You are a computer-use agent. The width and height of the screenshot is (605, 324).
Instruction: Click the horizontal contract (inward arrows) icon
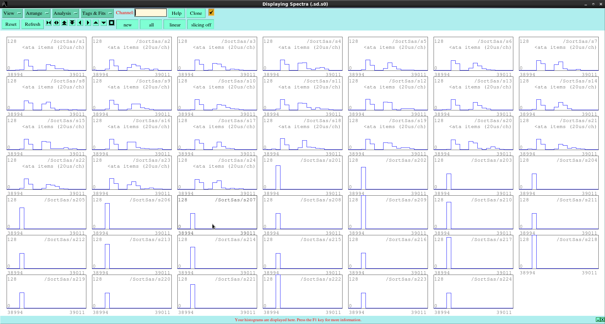[x=49, y=23]
